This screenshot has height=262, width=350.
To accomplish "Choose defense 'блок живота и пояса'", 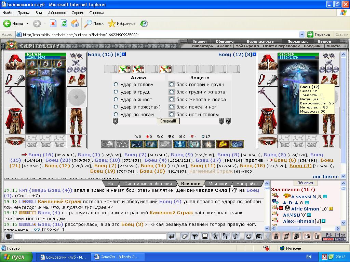I will (x=172, y=99).
